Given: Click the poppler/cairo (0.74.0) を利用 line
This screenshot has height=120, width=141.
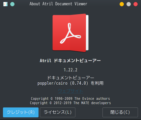Looking at the screenshot, I should click(70, 83).
